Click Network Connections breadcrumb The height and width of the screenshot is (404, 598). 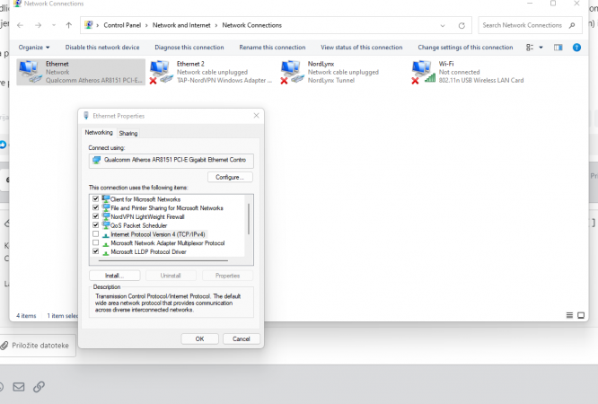coord(251,25)
